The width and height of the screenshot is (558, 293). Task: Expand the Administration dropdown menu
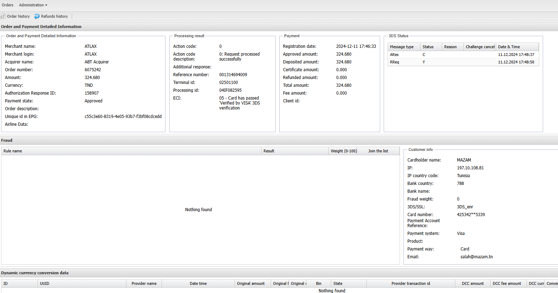(33, 5)
